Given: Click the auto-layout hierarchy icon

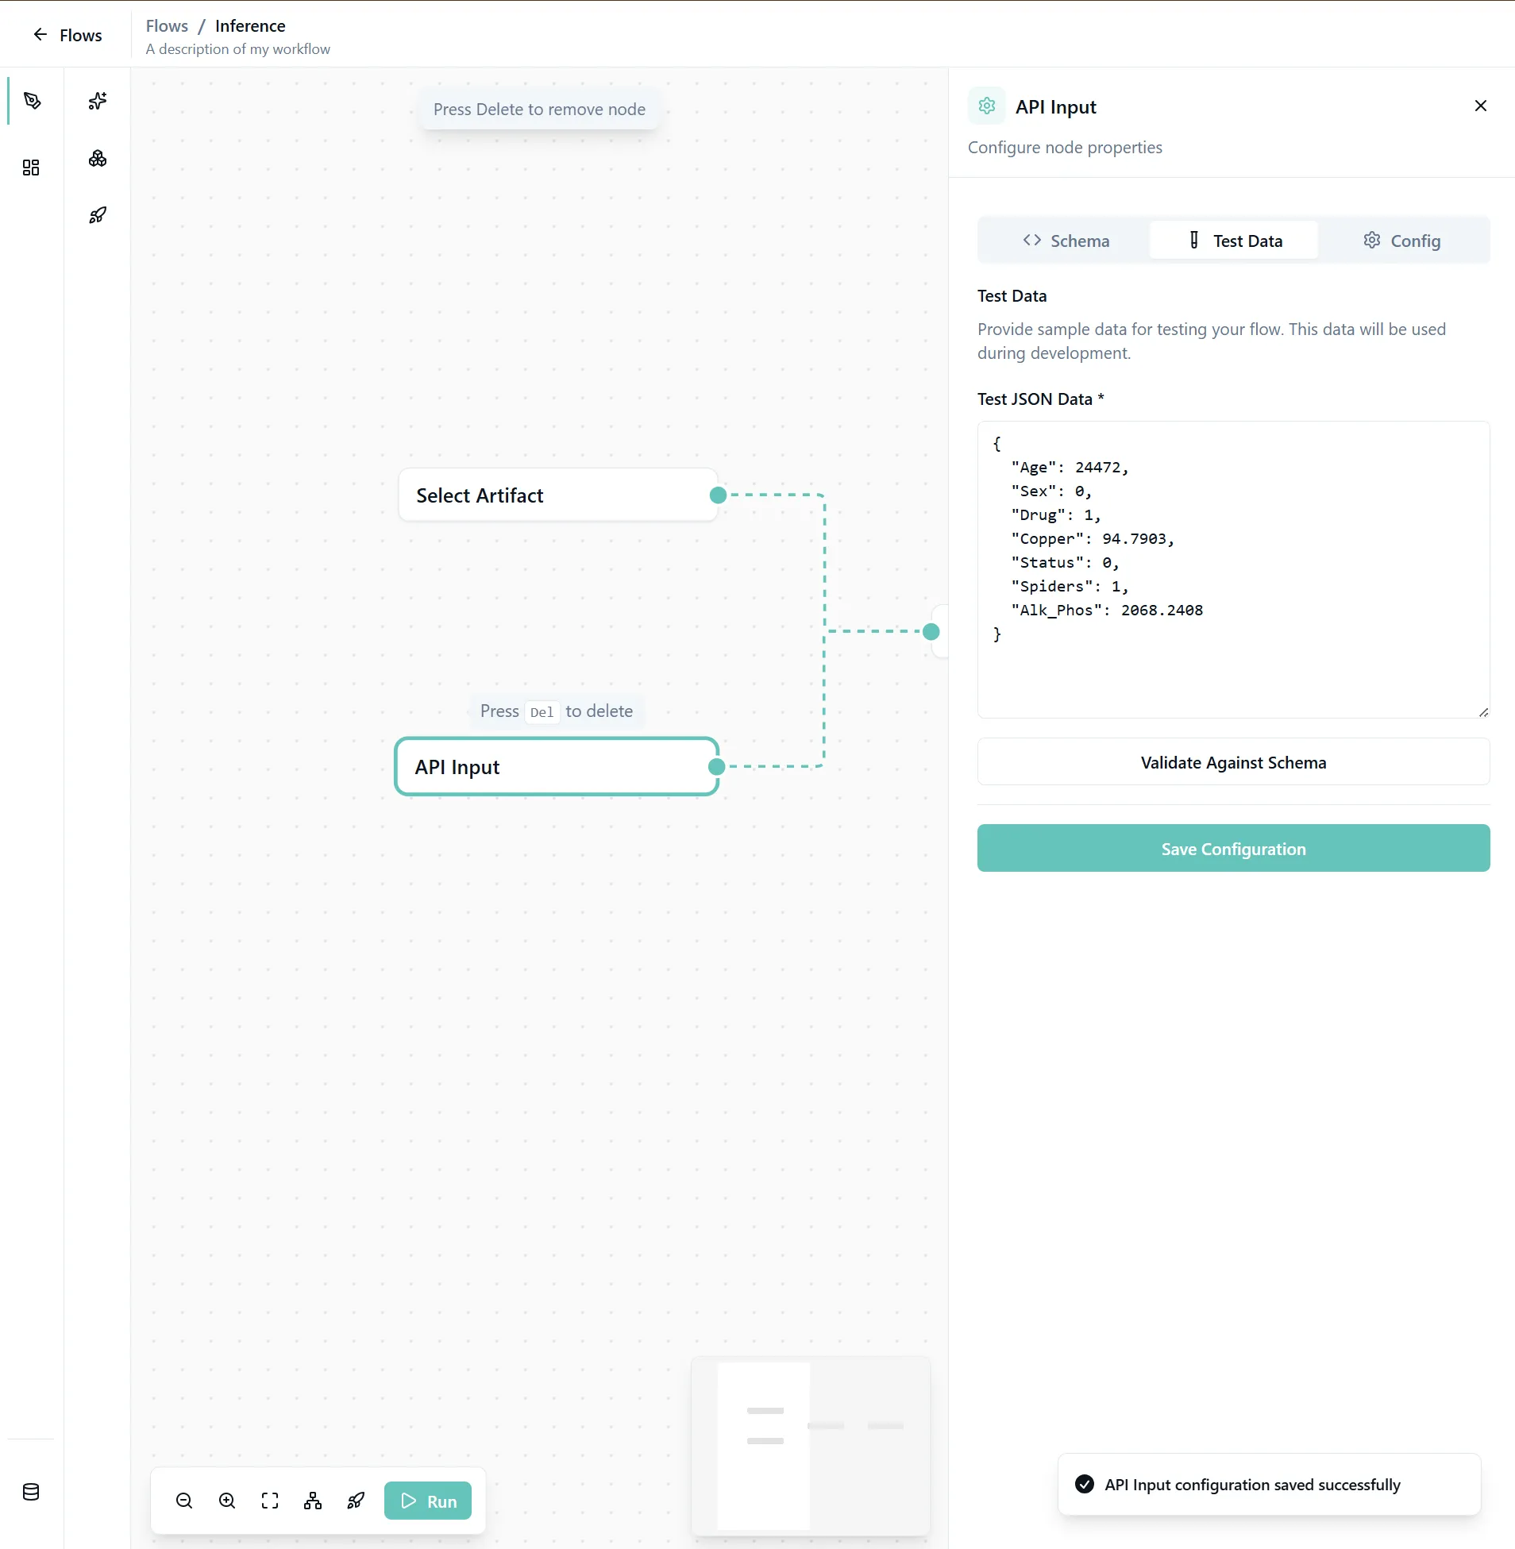Looking at the screenshot, I should [x=313, y=1501].
